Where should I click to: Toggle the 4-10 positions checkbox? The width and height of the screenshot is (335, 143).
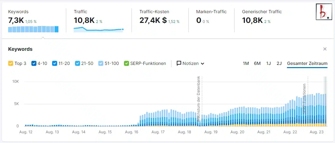point(34,63)
